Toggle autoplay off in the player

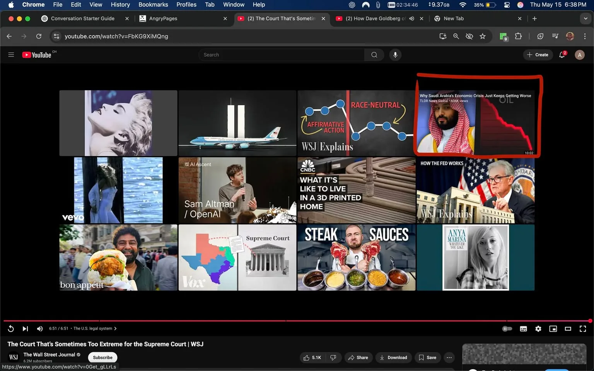coord(507,328)
